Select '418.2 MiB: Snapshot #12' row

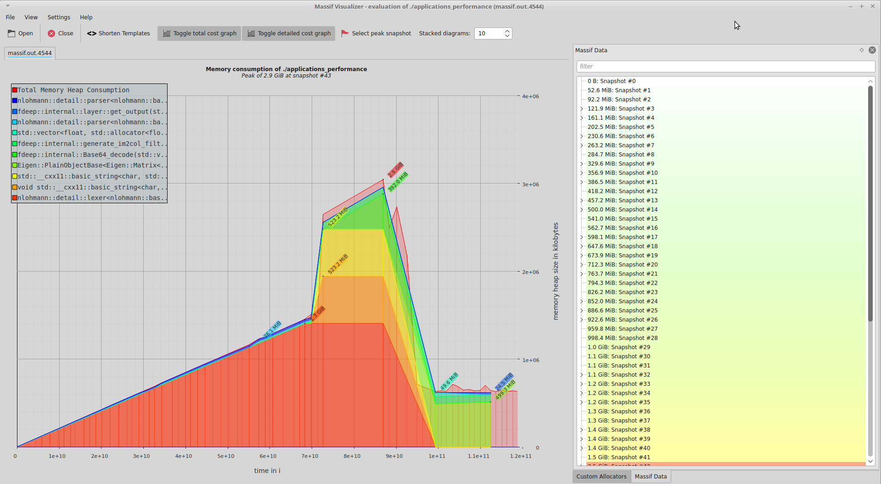(725, 191)
